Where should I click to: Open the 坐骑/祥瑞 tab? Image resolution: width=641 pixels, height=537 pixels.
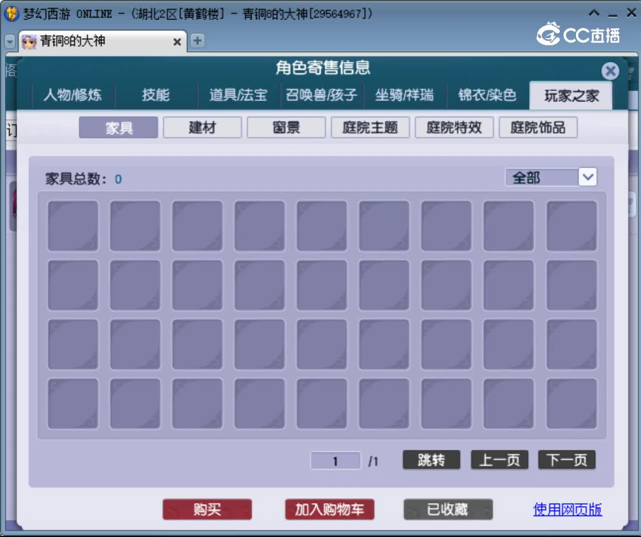click(405, 95)
